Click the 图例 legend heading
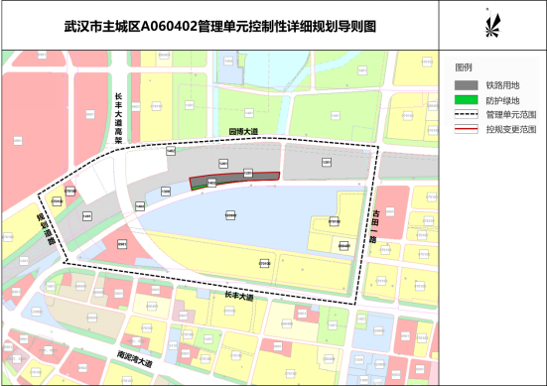 coord(464,67)
